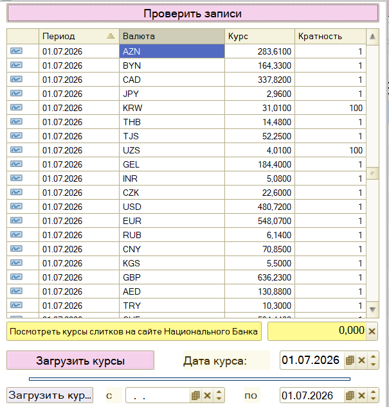Clear the Дата курса date field
Screen dimensions: 389x407
[361, 360]
